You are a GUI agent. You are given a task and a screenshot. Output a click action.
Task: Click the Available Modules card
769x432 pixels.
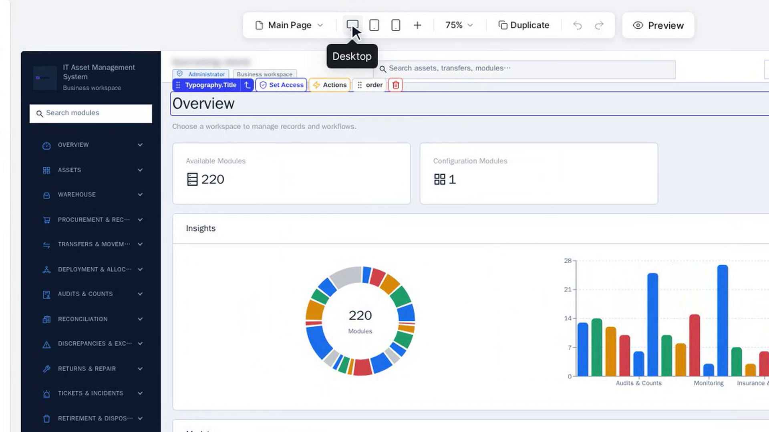click(292, 174)
